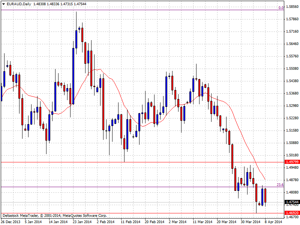Click the 26 Dec 2013 date label

pos(10,222)
